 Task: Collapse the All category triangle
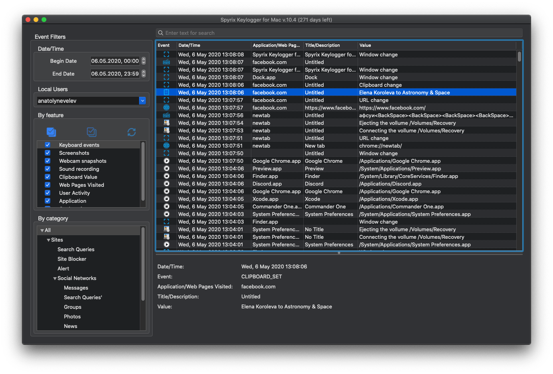[x=42, y=230]
